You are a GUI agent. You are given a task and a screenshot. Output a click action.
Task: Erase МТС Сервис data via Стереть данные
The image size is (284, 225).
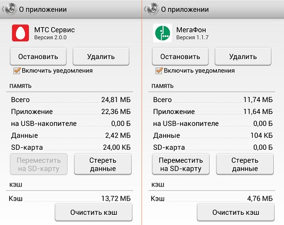pyautogui.click(x=103, y=164)
